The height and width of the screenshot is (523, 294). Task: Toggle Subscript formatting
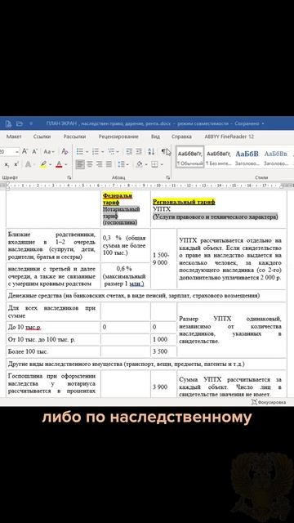(x=7, y=164)
